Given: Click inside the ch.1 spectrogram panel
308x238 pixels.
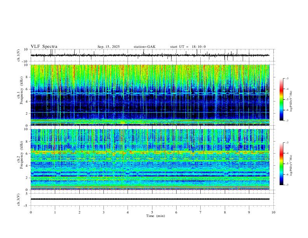Looking at the screenshot, I should [x=150, y=95].
